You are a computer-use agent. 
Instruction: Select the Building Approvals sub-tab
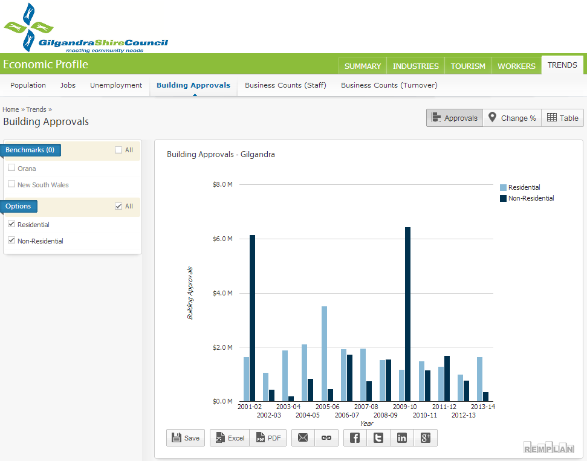click(193, 85)
